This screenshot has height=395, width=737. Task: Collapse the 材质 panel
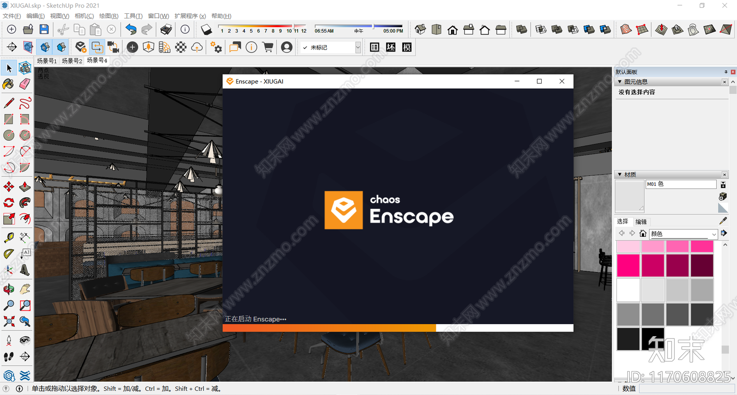pyautogui.click(x=620, y=174)
